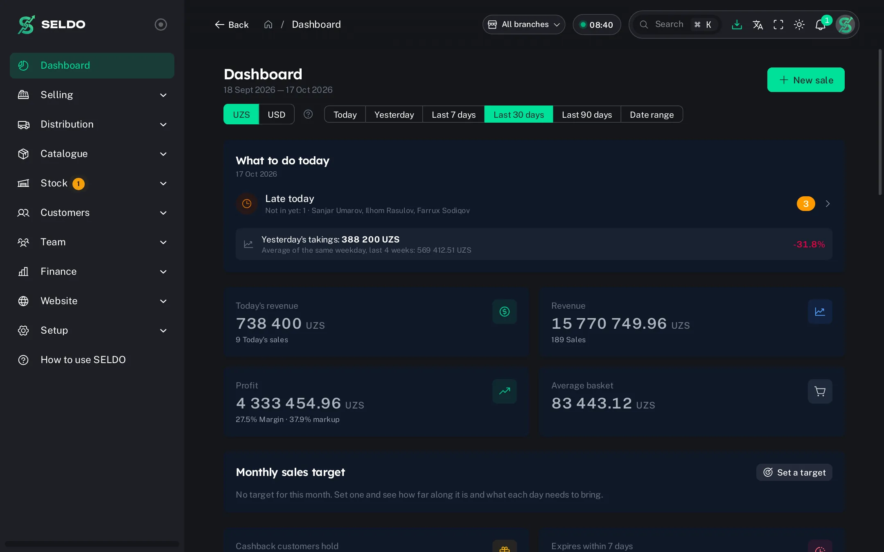The image size is (884, 552).
Task: Open the language translate icon
Action: tap(758, 25)
